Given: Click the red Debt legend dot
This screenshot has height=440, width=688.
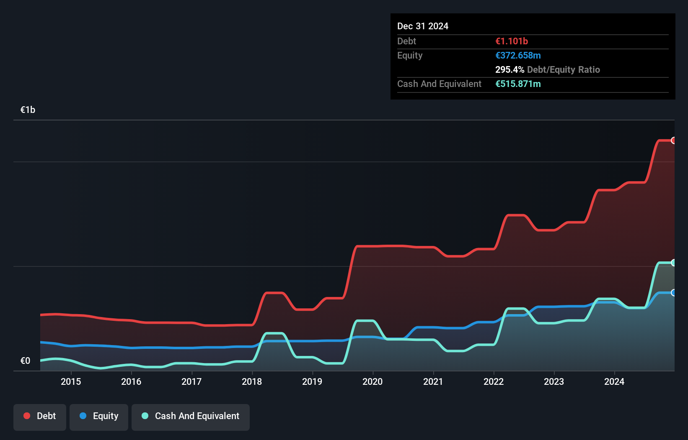Looking at the screenshot, I should [x=27, y=416].
